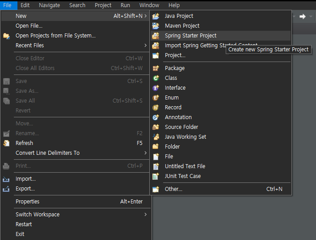Open the Help menu
316x240 pixels.
[x=174, y=5]
